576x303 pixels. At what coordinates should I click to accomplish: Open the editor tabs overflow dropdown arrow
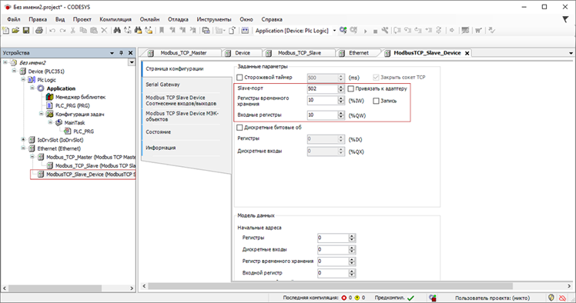click(x=571, y=53)
